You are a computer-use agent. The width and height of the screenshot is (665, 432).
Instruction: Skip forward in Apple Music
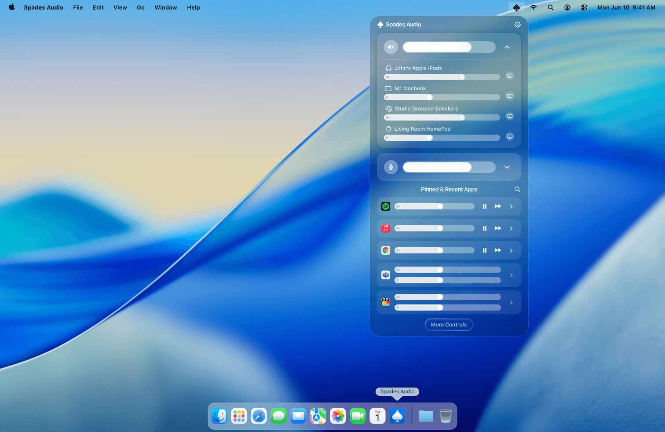(x=498, y=228)
